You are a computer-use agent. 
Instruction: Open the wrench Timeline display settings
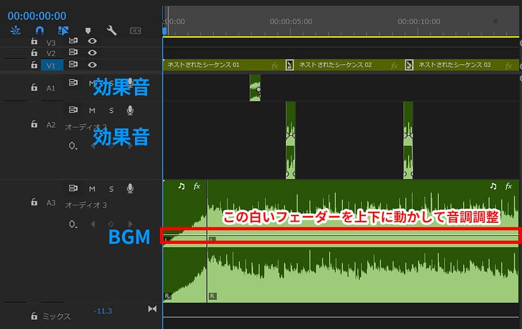[x=112, y=30]
